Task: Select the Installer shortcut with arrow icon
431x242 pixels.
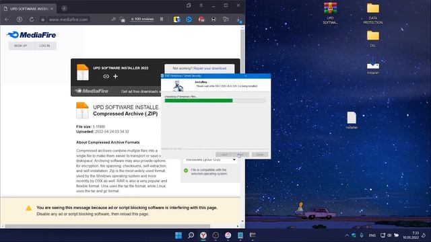Action: pos(372,66)
